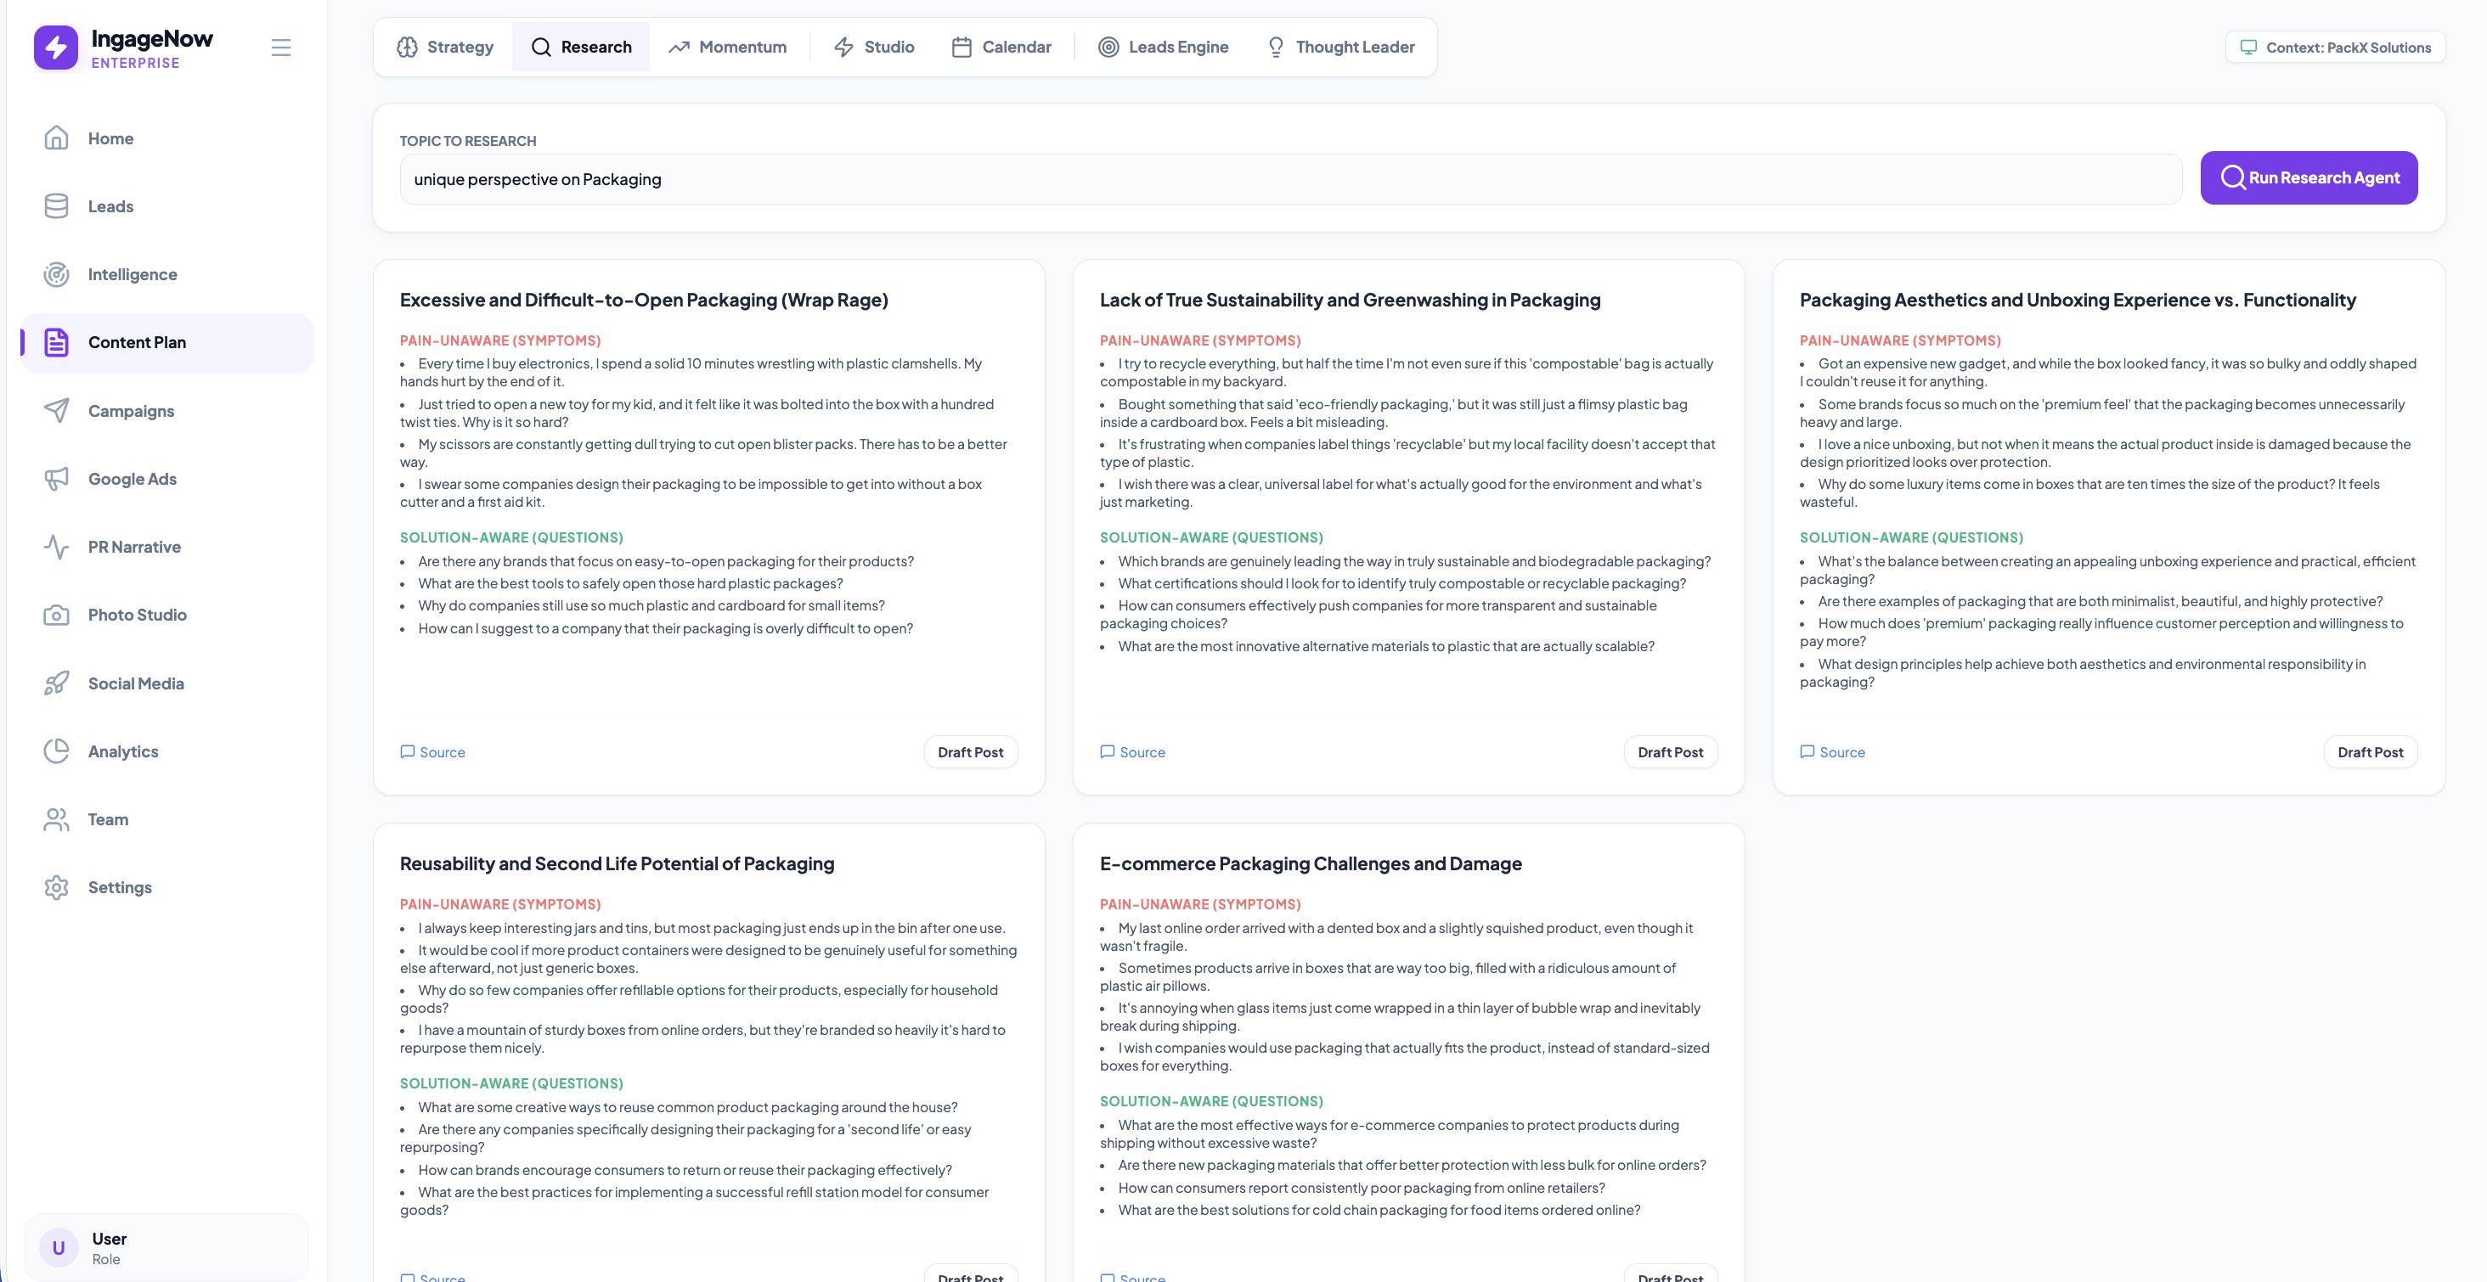Switch to the Momentum tab

(x=727, y=47)
